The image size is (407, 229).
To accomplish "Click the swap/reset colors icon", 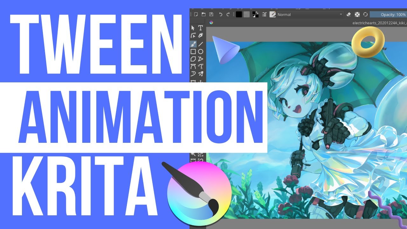I will click(x=255, y=14).
